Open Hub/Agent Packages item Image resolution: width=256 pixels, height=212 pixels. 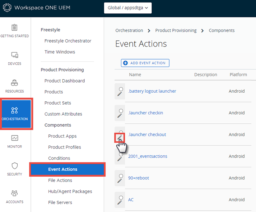pos(70,191)
